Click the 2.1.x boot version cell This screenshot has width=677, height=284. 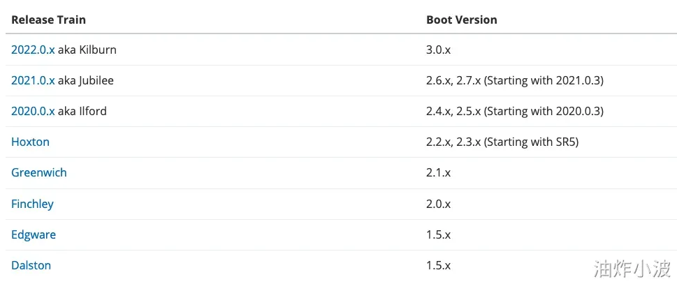coord(438,173)
